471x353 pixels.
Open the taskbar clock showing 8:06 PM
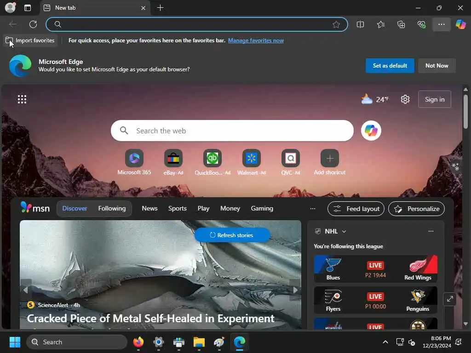tap(437, 342)
